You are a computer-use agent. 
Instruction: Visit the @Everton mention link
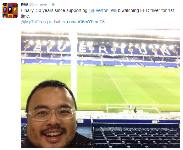[x=98, y=10]
